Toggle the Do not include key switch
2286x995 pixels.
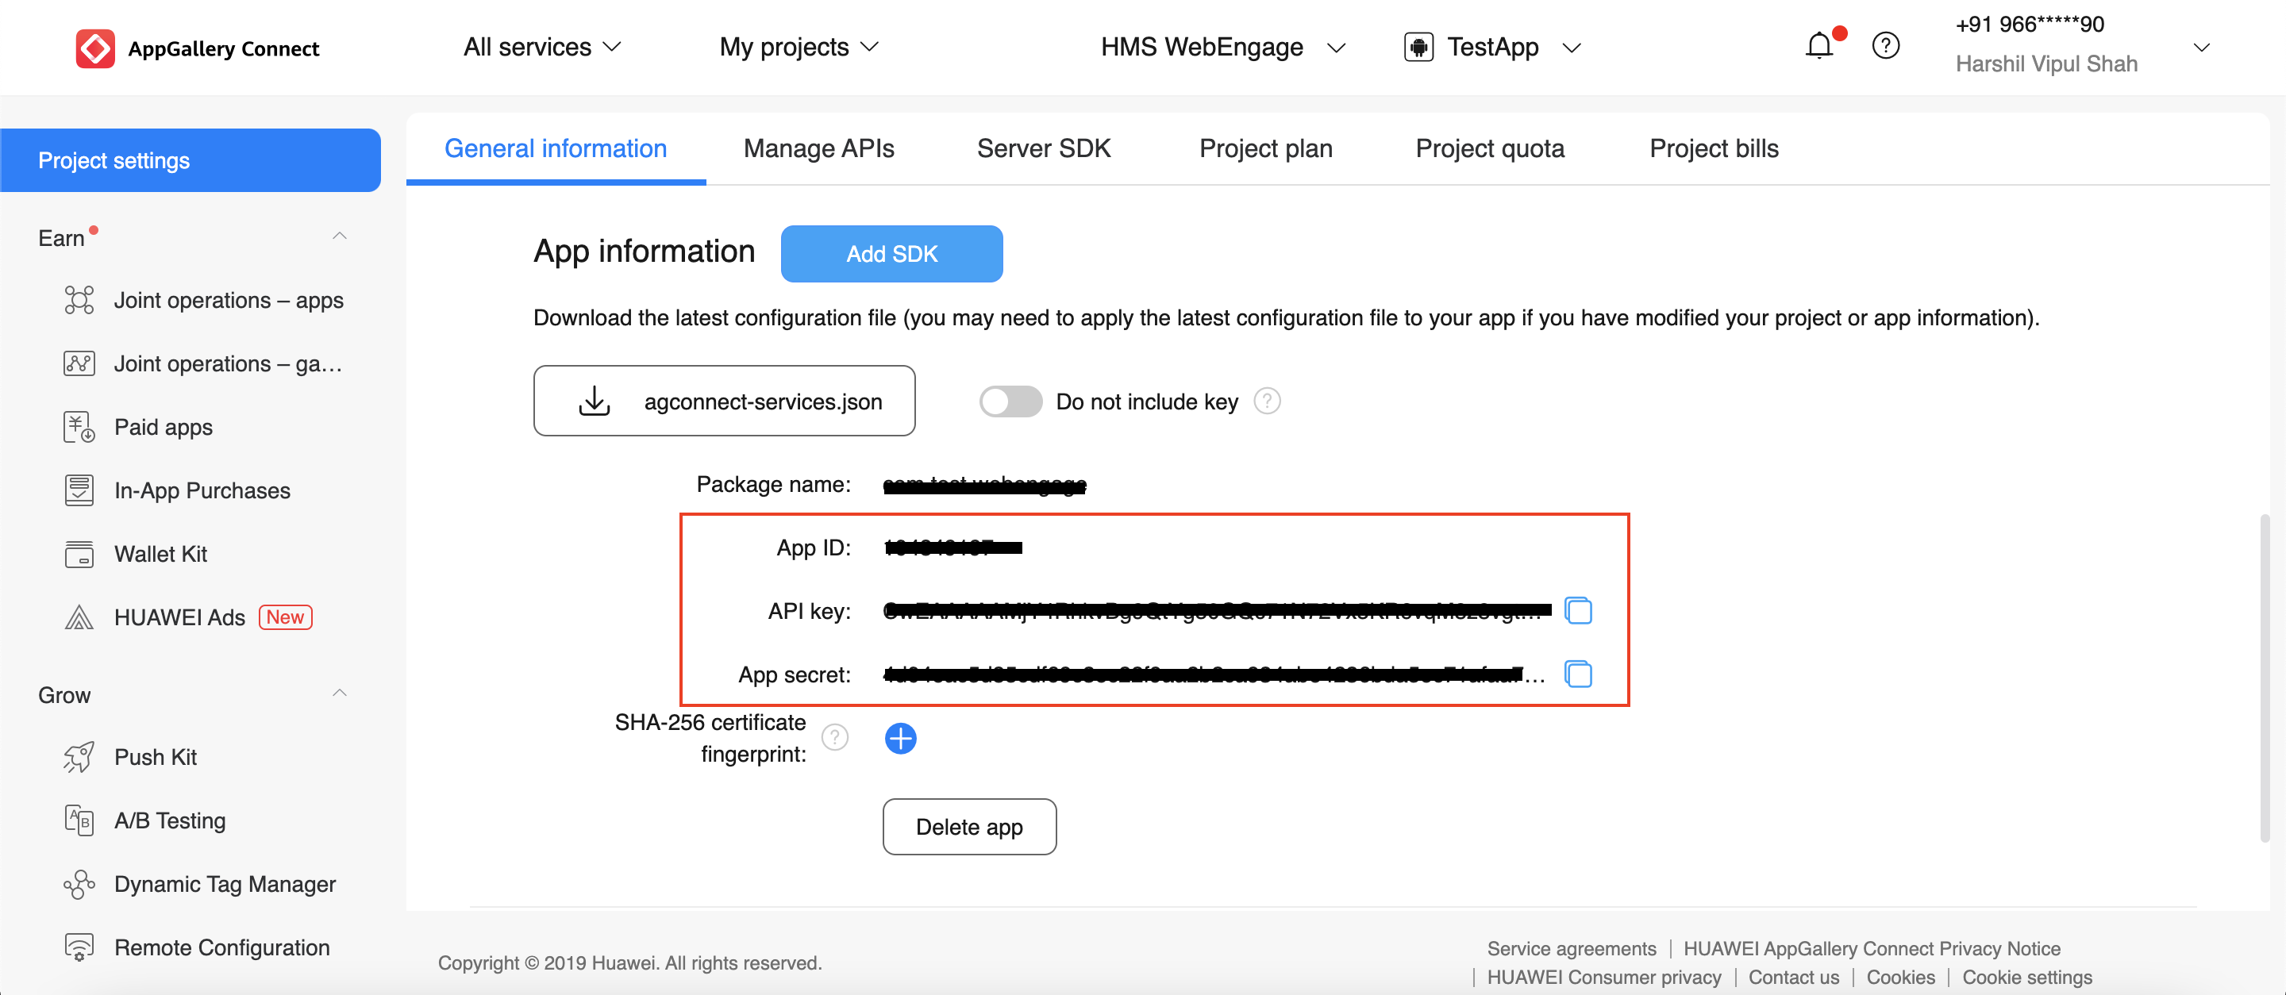point(1009,402)
